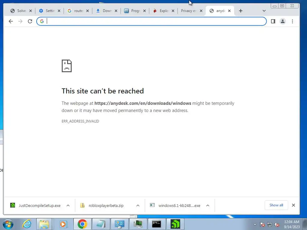
Task: Open the notepad taskbar icon
Action: click(101, 224)
